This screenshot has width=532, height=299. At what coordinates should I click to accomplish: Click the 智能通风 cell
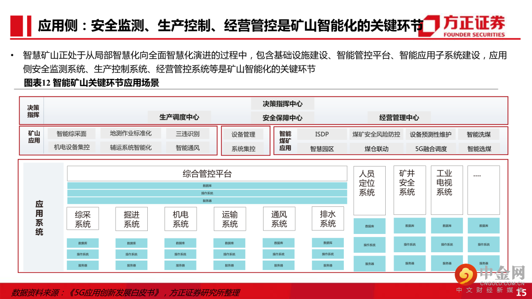click(x=188, y=148)
